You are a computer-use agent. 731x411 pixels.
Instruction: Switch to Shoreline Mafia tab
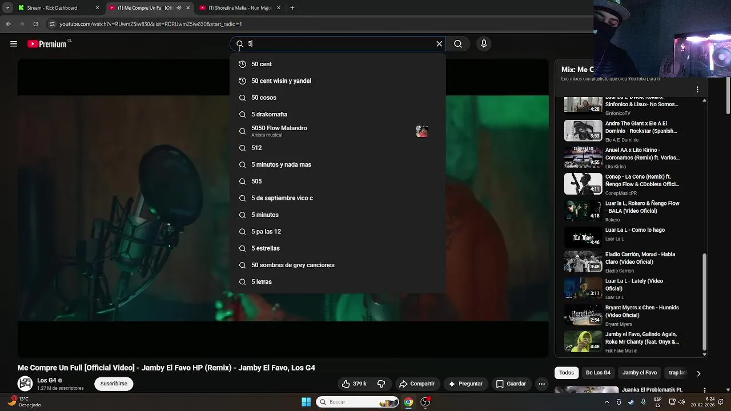pos(240,8)
